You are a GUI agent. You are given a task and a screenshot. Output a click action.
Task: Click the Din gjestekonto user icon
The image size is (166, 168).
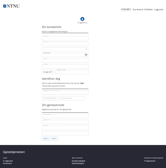click(82, 19)
